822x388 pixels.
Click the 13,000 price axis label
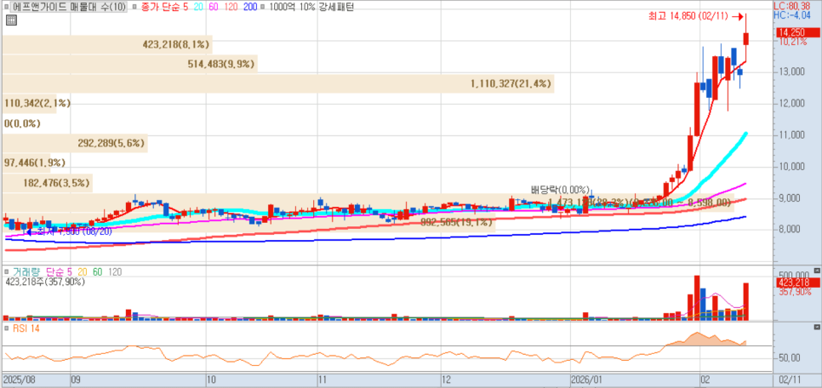pos(793,71)
